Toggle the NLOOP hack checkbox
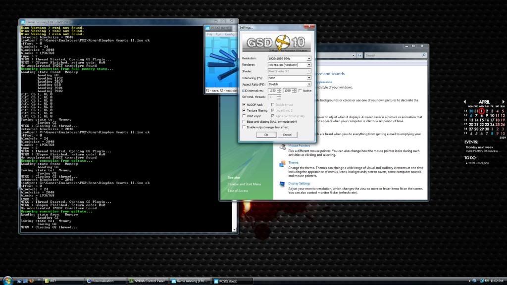Viewport: 507px width, 285px height. point(244,105)
